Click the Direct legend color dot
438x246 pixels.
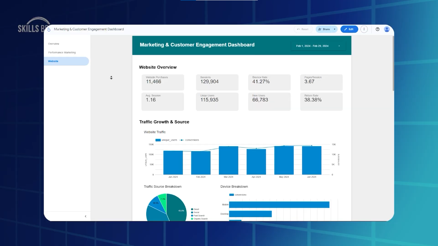click(x=192, y=209)
